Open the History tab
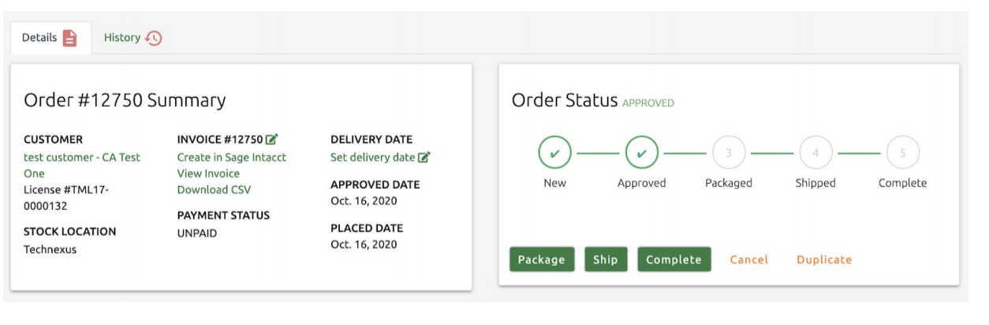 122,38
